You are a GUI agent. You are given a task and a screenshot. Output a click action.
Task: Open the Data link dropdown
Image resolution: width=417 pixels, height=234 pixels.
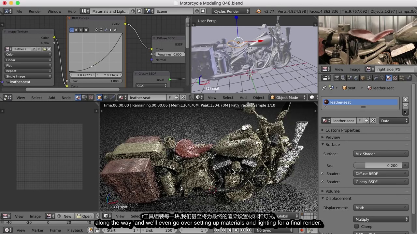tap(394, 121)
